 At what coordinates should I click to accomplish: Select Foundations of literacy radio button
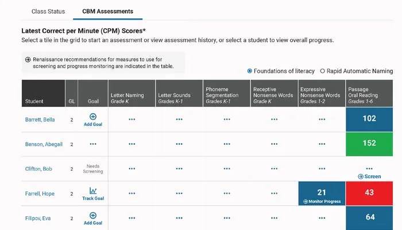tap(250, 71)
